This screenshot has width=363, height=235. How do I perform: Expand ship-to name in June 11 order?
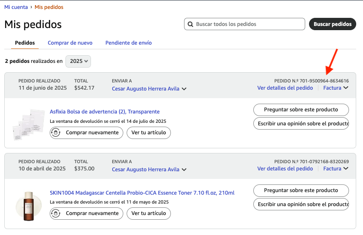point(184,89)
